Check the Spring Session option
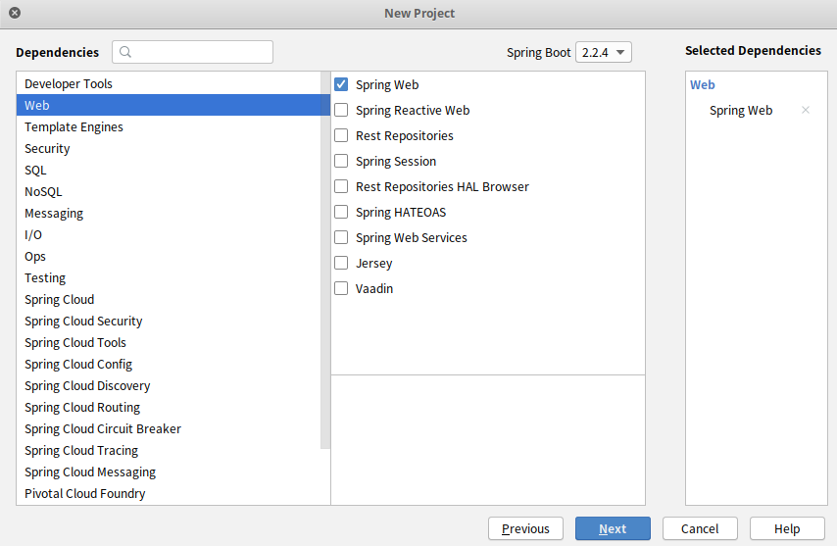The image size is (837, 546). coord(341,162)
